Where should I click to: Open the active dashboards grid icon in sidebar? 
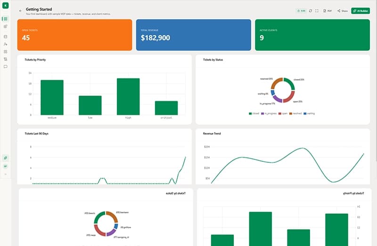5,19
